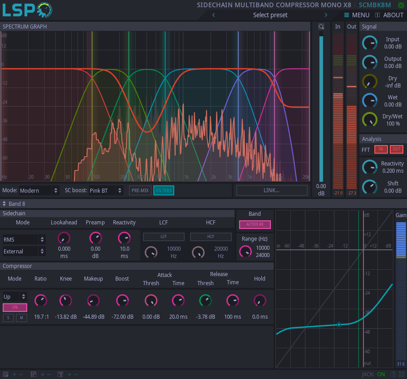Click the Select preset field
This screenshot has height=379, width=407.
click(270, 15)
